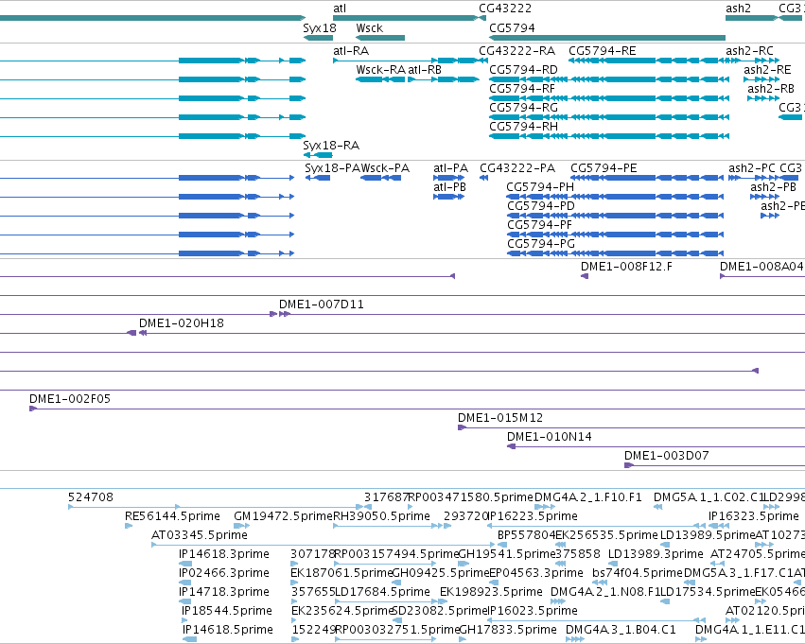Click EST IP14718.3prime
The height and width of the screenshot is (644, 805).
point(224,592)
